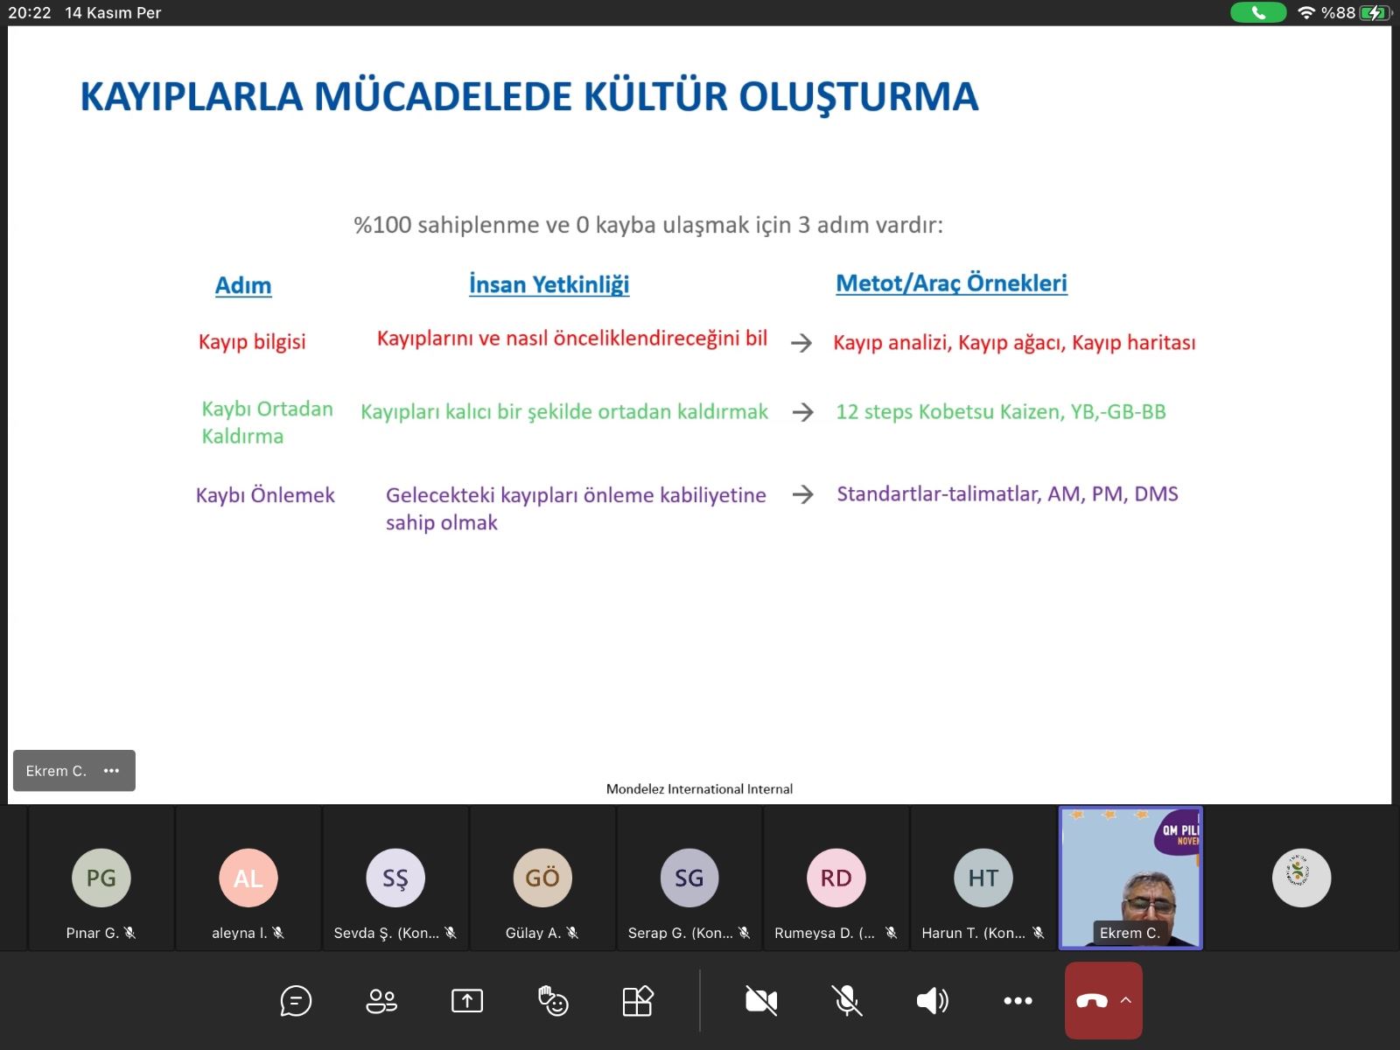This screenshot has height=1050, width=1400.
Task: Tap aleyna I. participant avatar
Action: click(248, 878)
